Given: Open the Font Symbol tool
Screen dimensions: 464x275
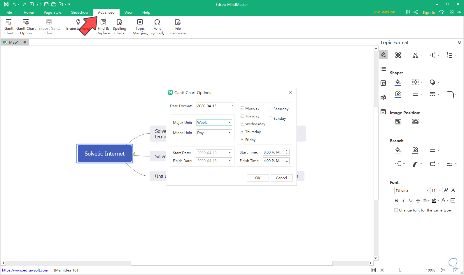Looking at the screenshot, I should (x=157, y=27).
